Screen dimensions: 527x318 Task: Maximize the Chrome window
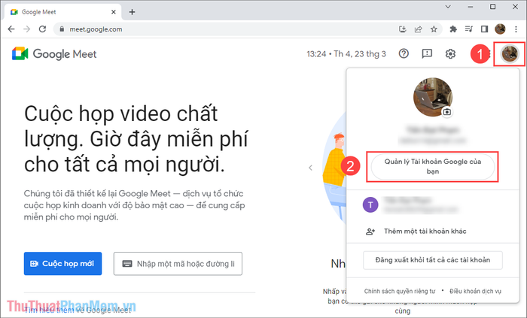coord(492,7)
